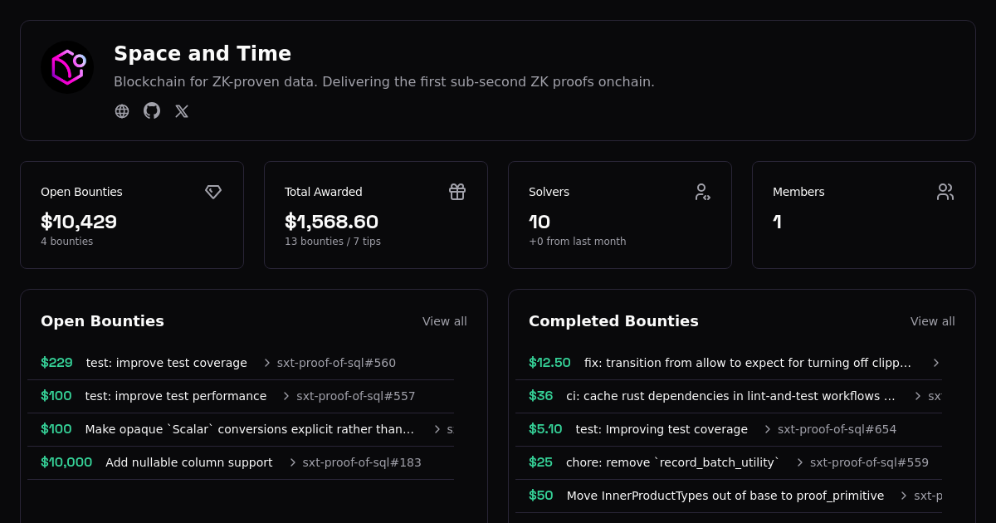
Task: View all completed bounties
Action: pyautogui.click(x=932, y=321)
